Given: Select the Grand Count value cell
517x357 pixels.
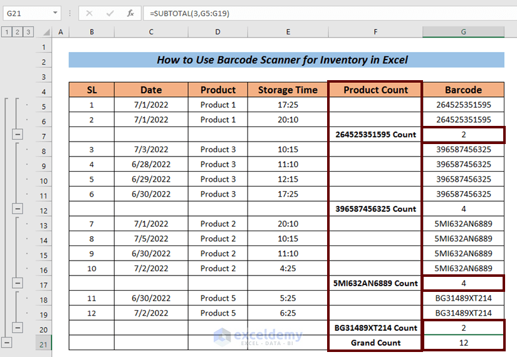Looking at the screenshot, I should point(463,343).
